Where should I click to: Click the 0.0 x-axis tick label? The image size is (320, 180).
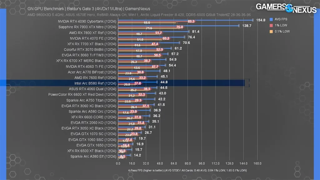(118, 163)
